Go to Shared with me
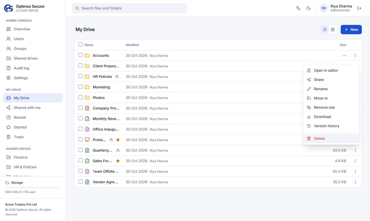370x221 pixels. click(x=33, y=108)
